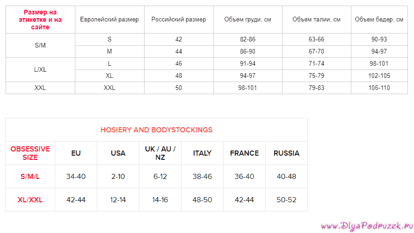Screen dimensions: 414x233
Task: Select the 82-86 chest measurement cell
Action: coord(247,40)
